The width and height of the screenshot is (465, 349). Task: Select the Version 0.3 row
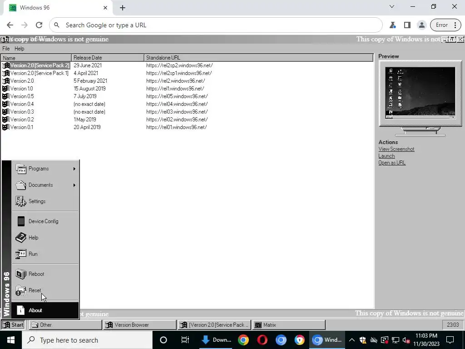pyautogui.click(x=187, y=112)
